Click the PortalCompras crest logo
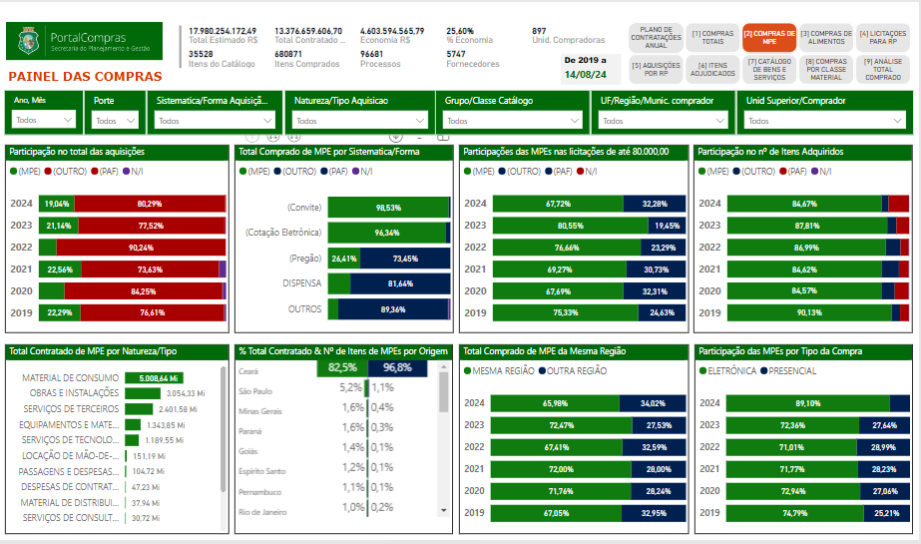Screen dimensions: 921x544 (29, 41)
